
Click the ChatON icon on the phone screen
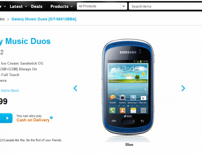pyautogui.click(x=112, y=97)
